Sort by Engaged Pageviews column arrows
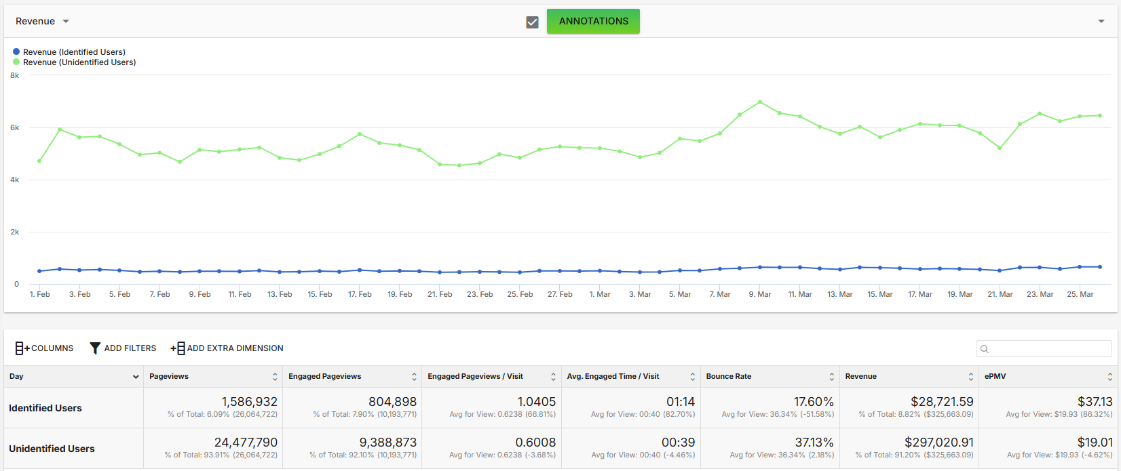This screenshot has width=1121, height=471. click(x=414, y=377)
